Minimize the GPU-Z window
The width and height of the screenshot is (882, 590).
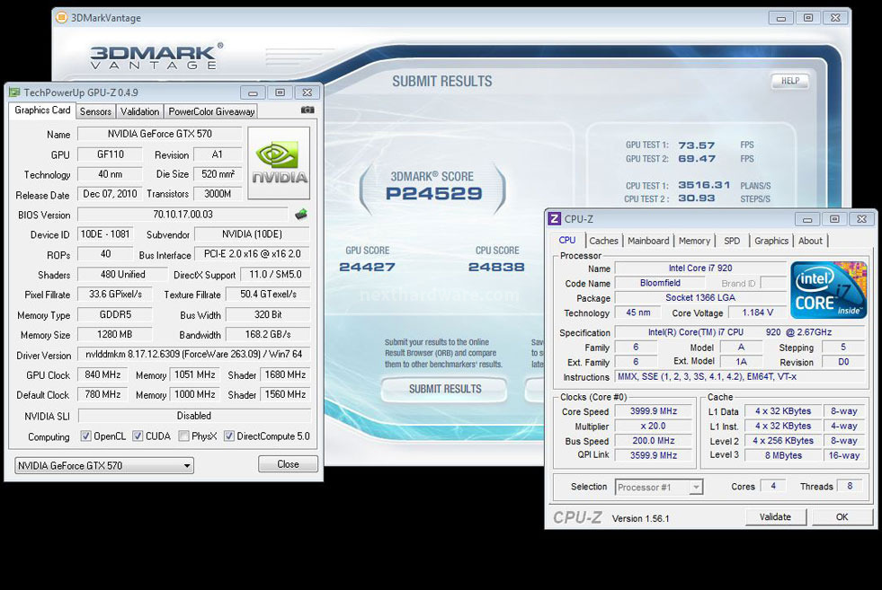[254, 92]
